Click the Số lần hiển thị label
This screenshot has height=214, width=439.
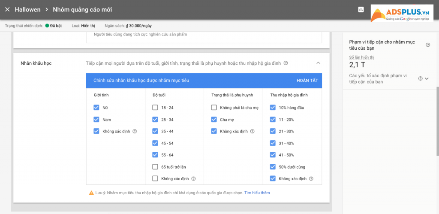(362, 57)
